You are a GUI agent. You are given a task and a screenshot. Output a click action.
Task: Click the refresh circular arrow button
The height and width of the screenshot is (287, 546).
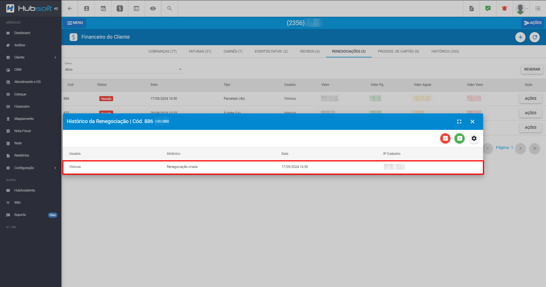click(x=535, y=37)
